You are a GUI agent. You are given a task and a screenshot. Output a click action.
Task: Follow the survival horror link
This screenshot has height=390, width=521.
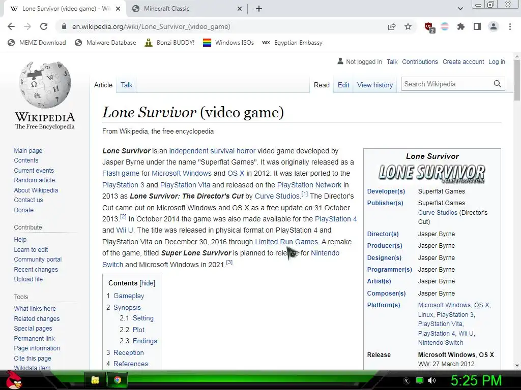pos(233,151)
